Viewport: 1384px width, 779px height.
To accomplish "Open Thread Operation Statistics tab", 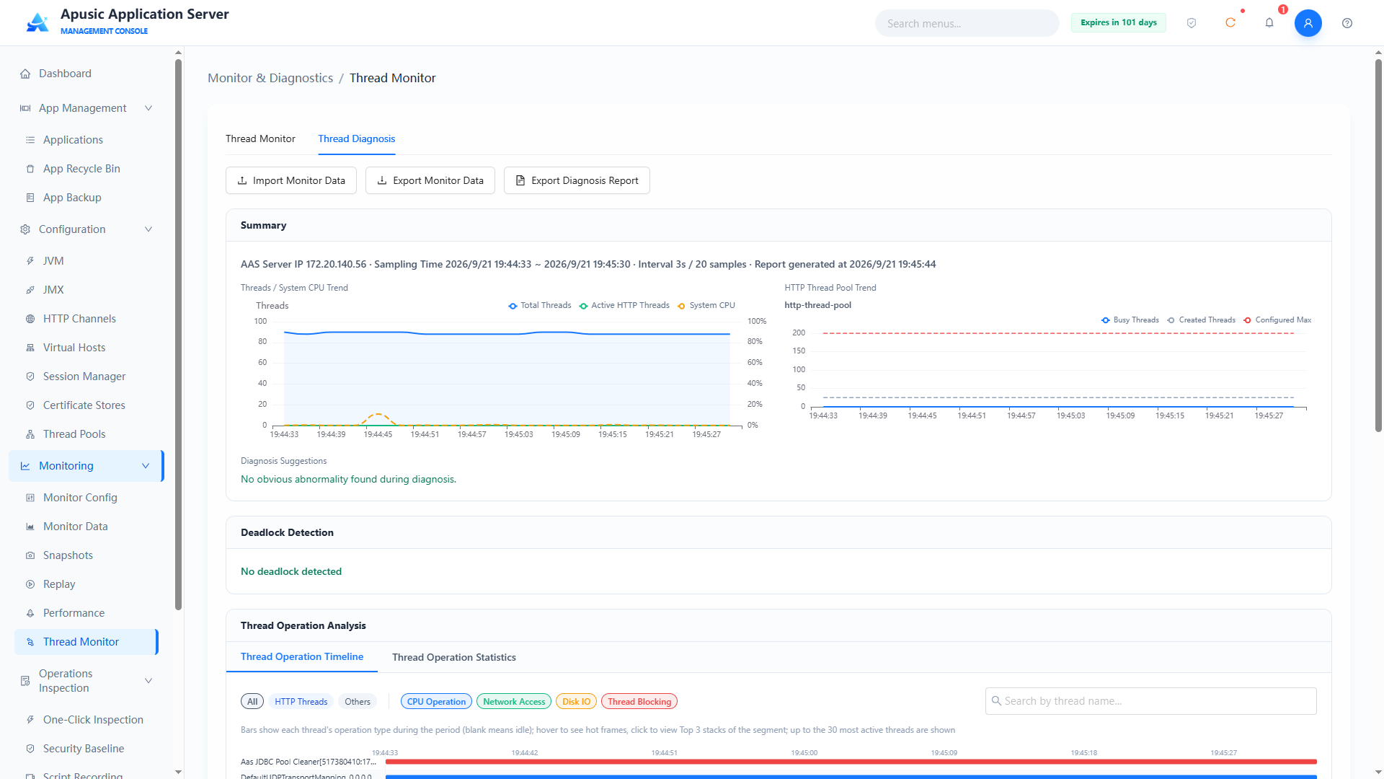I will [454, 657].
